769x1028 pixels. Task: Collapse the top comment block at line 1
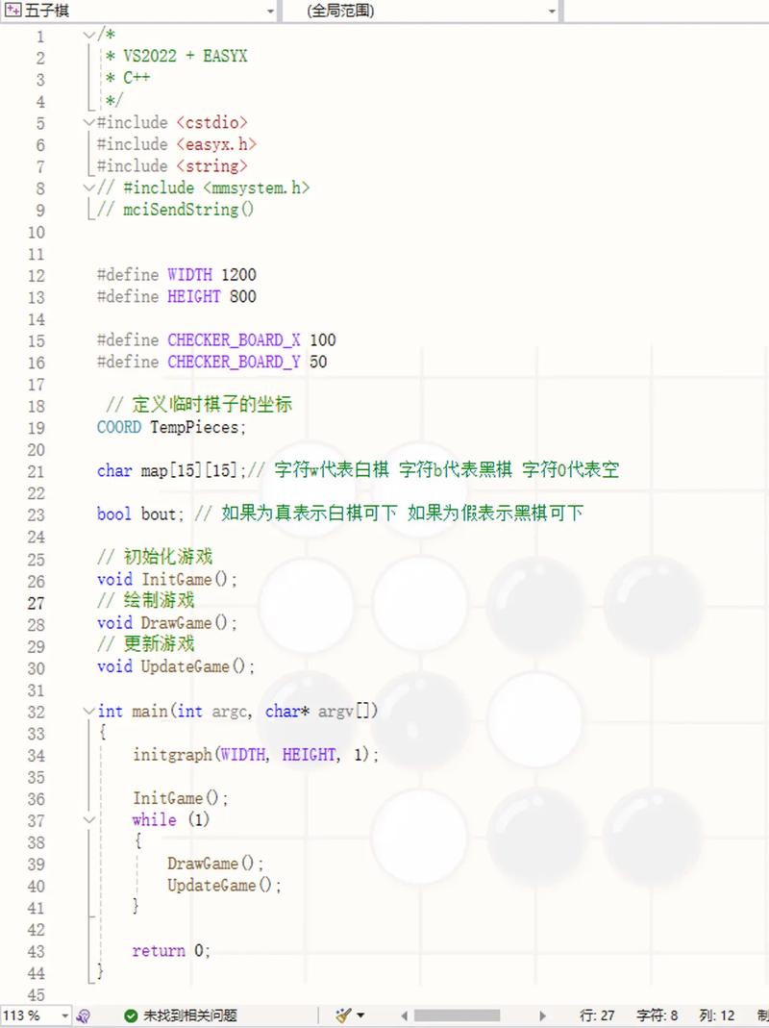click(x=87, y=34)
